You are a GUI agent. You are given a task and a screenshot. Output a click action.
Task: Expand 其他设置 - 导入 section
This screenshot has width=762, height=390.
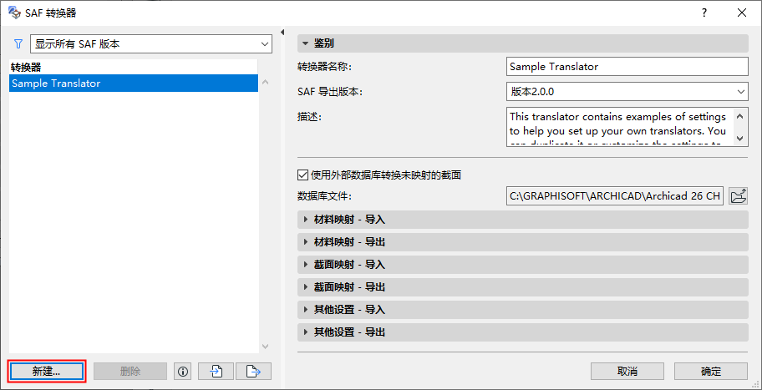tap(522, 309)
